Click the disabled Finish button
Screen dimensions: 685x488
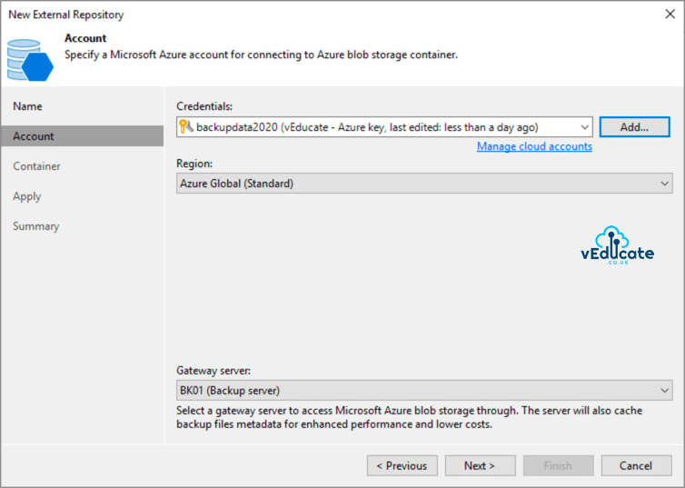[559, 465]
